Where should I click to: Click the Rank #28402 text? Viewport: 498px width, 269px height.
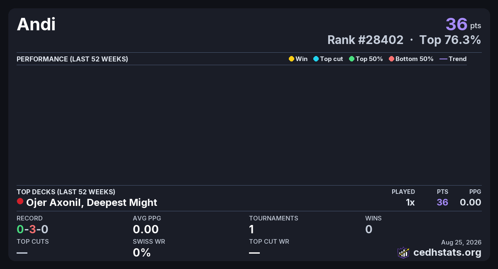point(365,40)
